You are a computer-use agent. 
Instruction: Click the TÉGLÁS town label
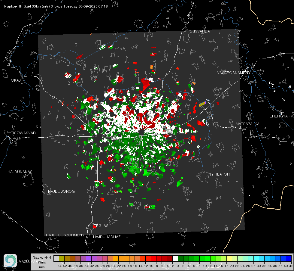[101, 226]
